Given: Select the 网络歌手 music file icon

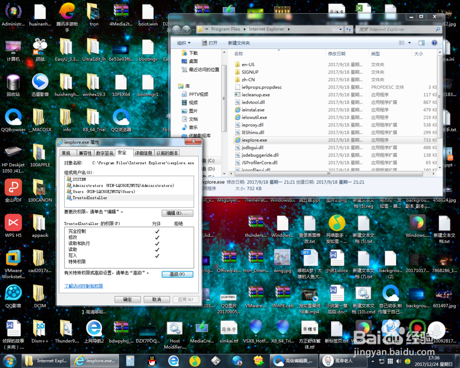Looking at the screenshot, I should pos(337,229).
